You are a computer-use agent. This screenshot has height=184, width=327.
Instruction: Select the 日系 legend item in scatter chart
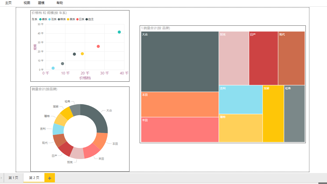click(80, 19)
